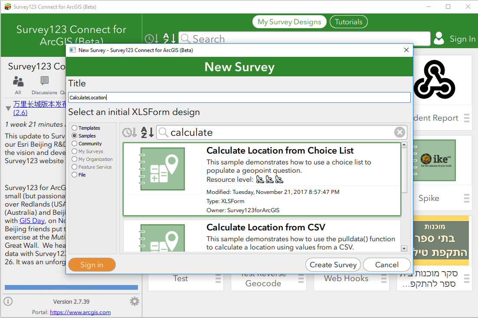The width and height of the screenshot is (478, 318).
Task: Open Discussions icon in left panel
Action: coord(45,81)
